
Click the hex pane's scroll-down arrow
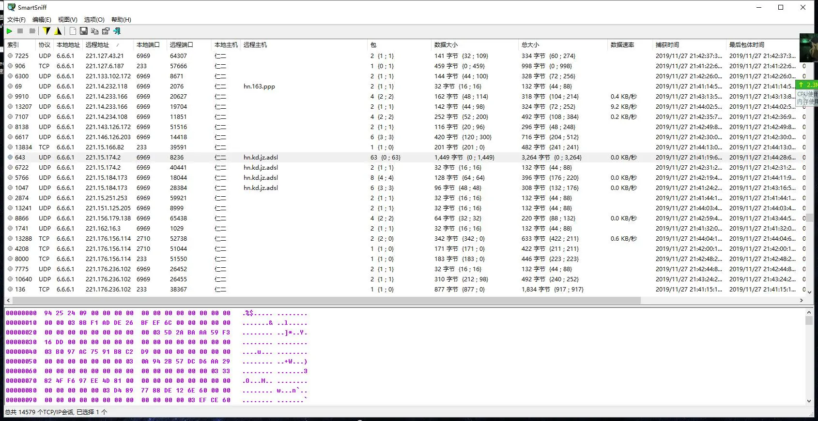click(x=809, y=401)
